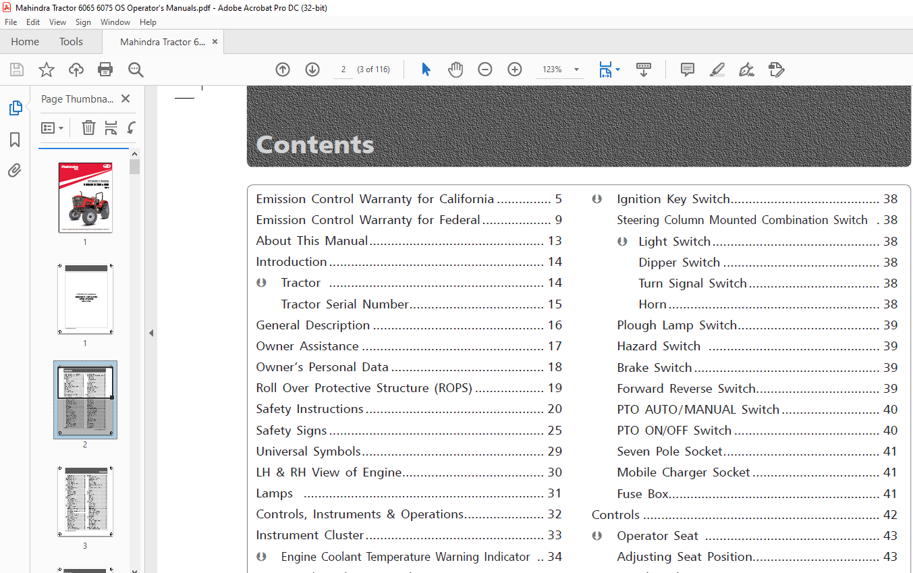
Task: Click Instrument Cluster entry
Action: click(x=409, y=535)
